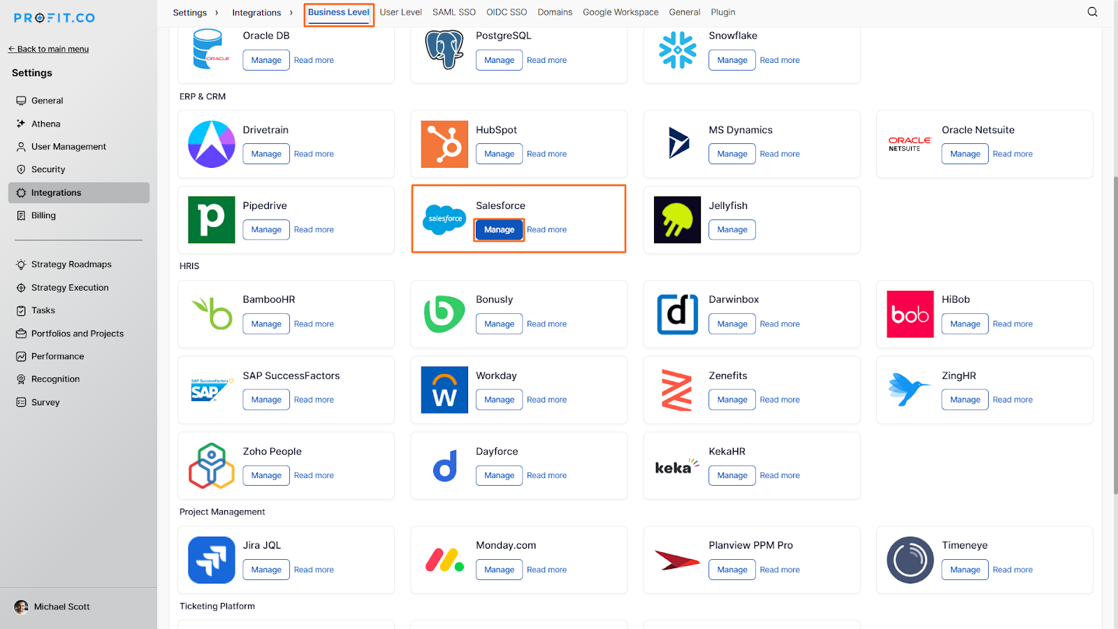Click Manage for BambooHR
Screen dimensions: 1118x629
tap(266, 324)
